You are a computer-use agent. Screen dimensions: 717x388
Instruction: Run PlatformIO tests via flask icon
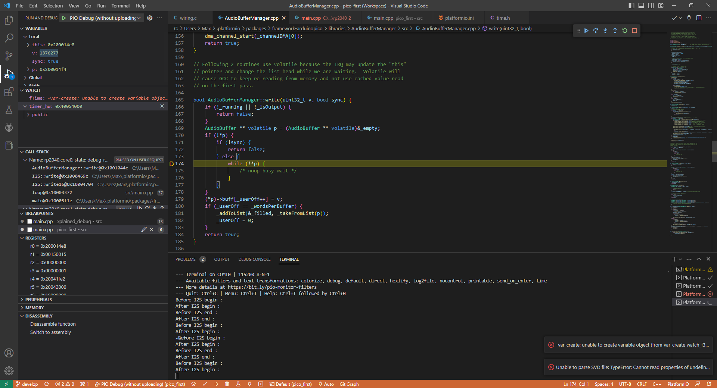[238, 384]
